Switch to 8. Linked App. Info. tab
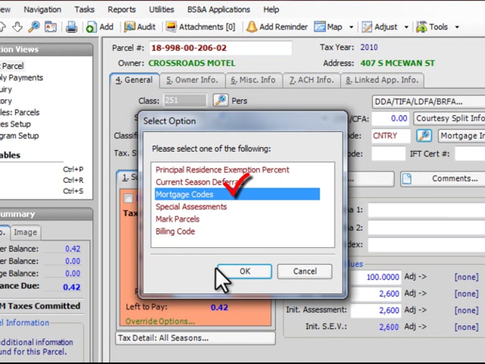The height and width of the screenshot is (364, 485). (382, 80)
